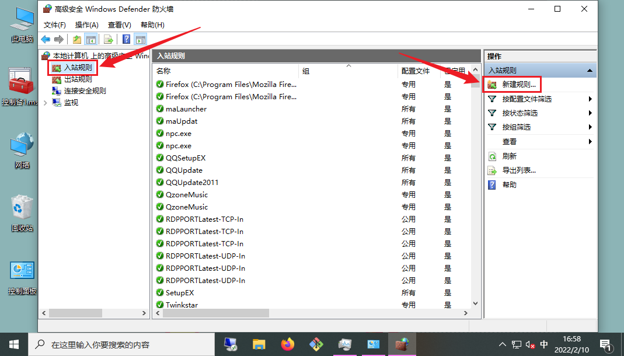Open the Windows Start button
The height and width of the screenshot is (356, 624).
point(14,344)
